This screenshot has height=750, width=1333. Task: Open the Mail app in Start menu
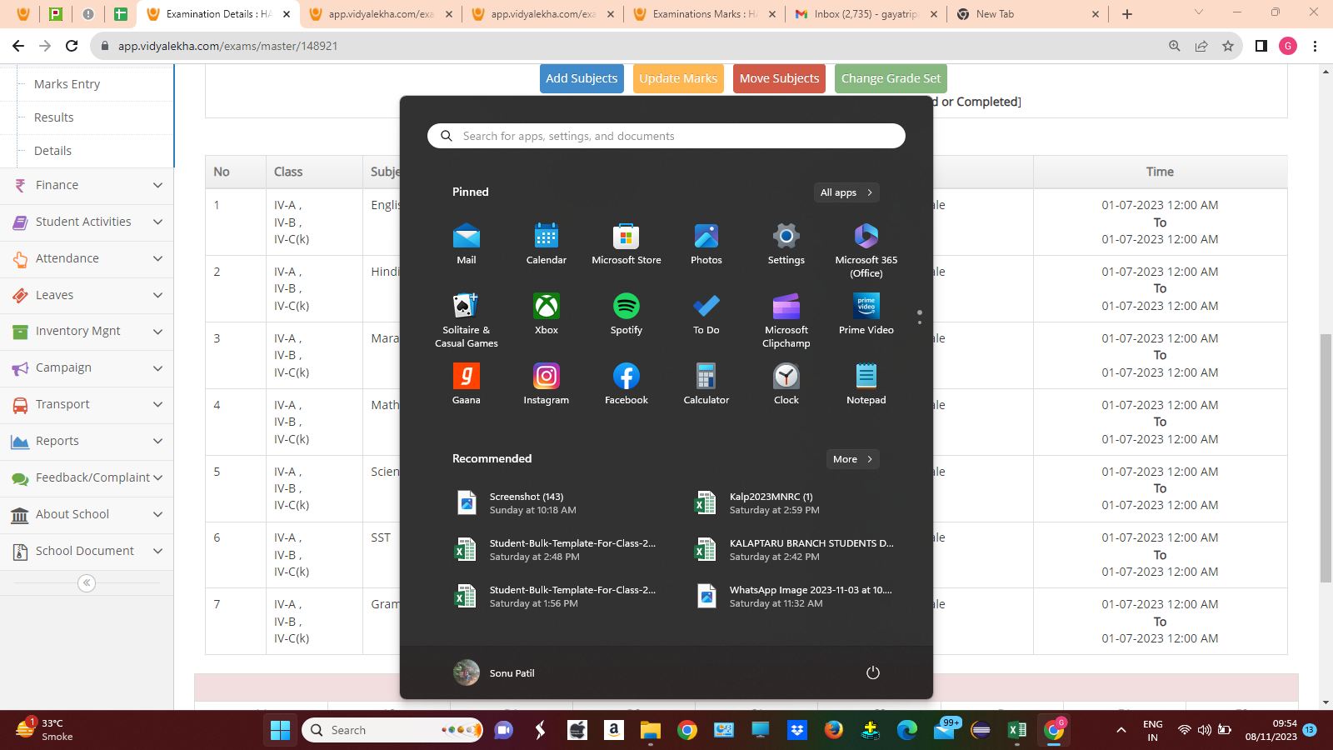[x=467, y=244]
